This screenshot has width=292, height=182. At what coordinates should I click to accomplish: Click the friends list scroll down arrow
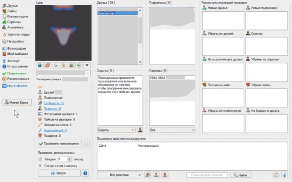140,62
